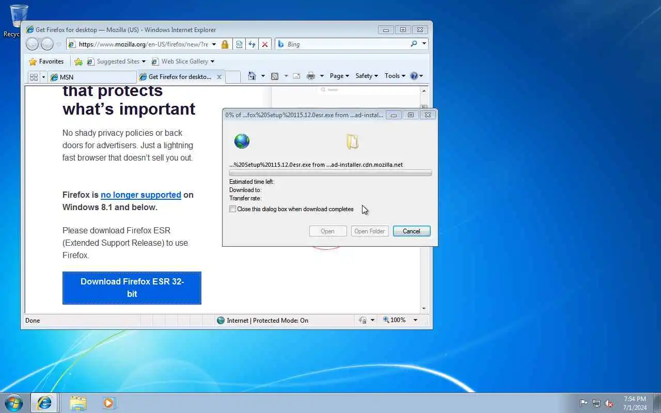This screenshot has width=661, height=413.
Task: Click the RSS Feeds icon
Action: 275,76
